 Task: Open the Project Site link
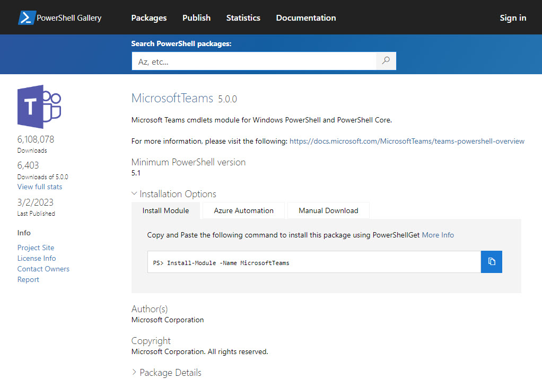[x=36, y=248]
